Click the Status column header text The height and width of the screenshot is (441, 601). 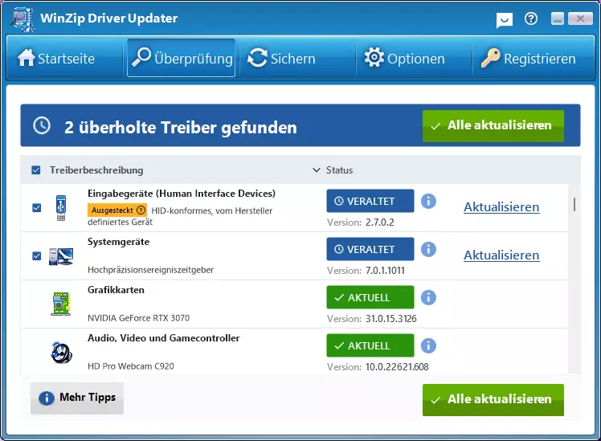coord(339,170)
